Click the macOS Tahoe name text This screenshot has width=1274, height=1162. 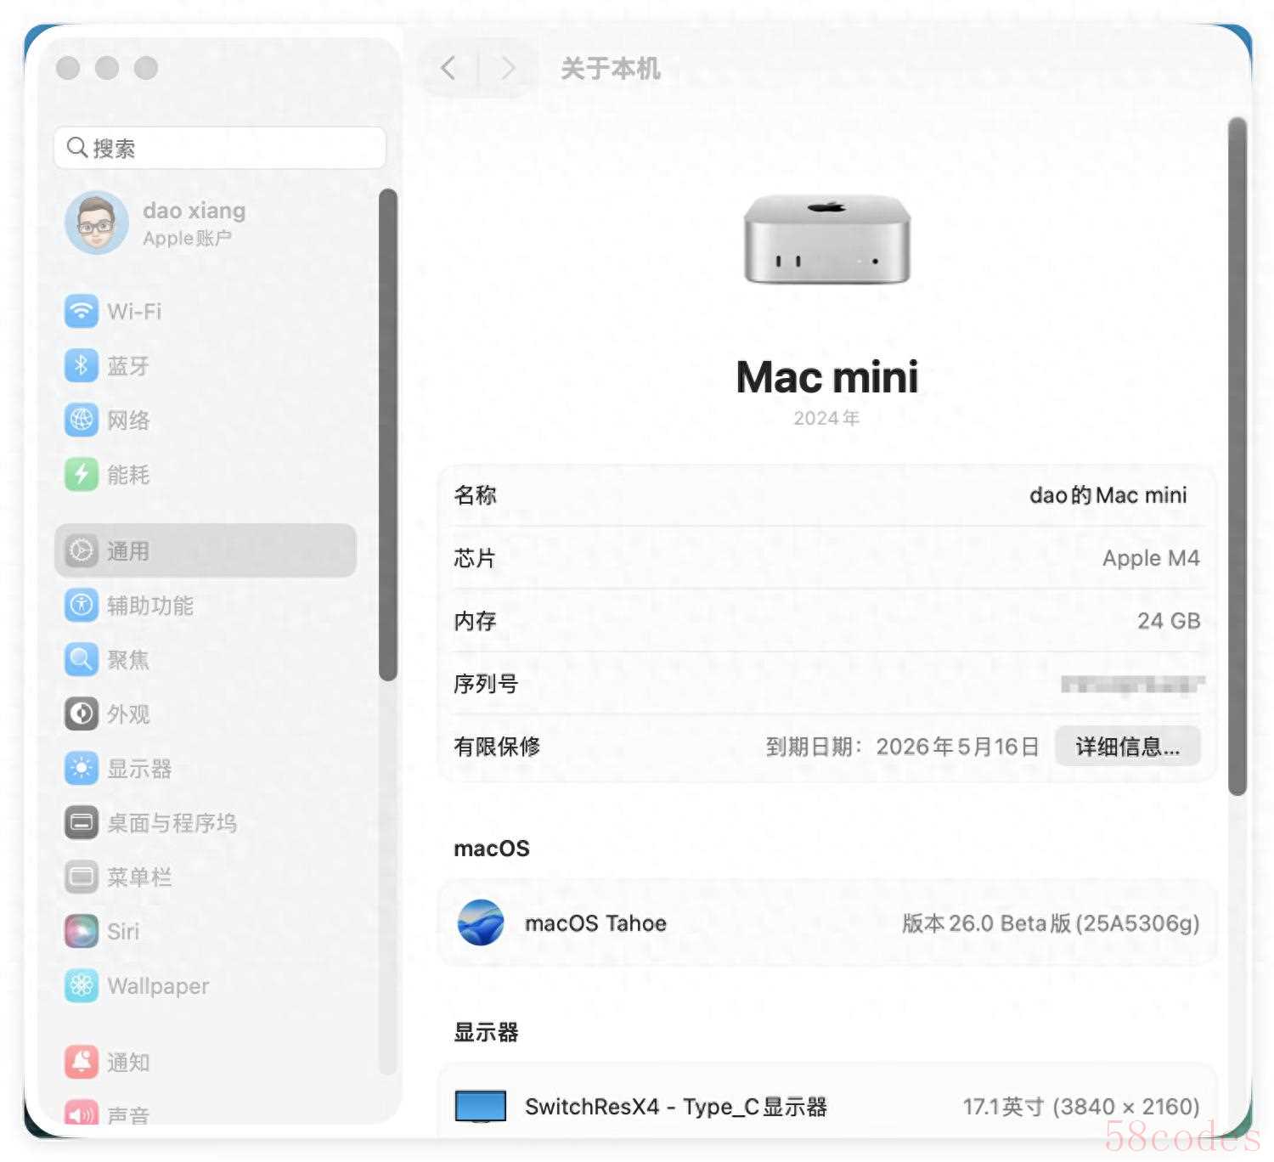(595, 923)
